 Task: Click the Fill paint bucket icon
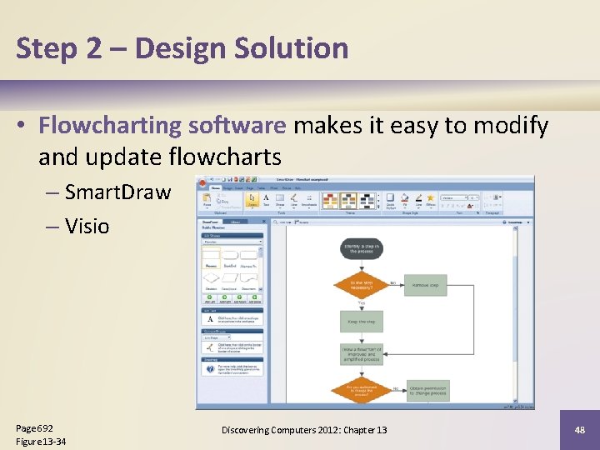pyautogui.click(x=405, y=197)
